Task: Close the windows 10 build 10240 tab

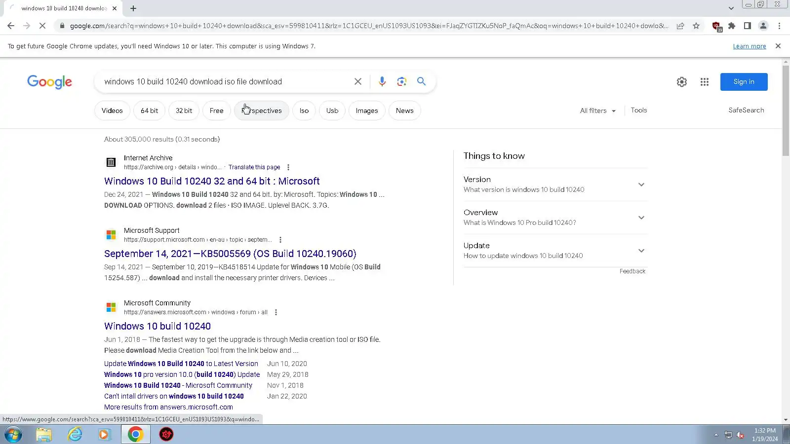Action: [115, 8]
